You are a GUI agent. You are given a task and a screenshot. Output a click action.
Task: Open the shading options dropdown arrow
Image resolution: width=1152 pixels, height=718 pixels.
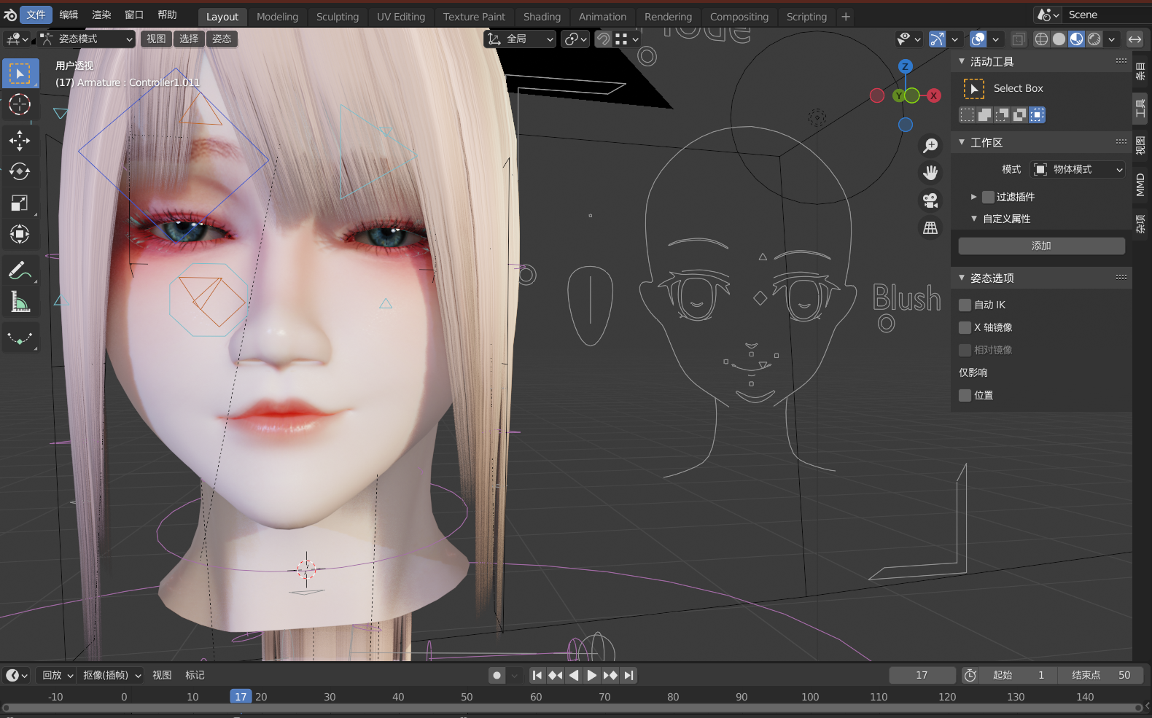pyautogui.click(x=1112, y=39)
